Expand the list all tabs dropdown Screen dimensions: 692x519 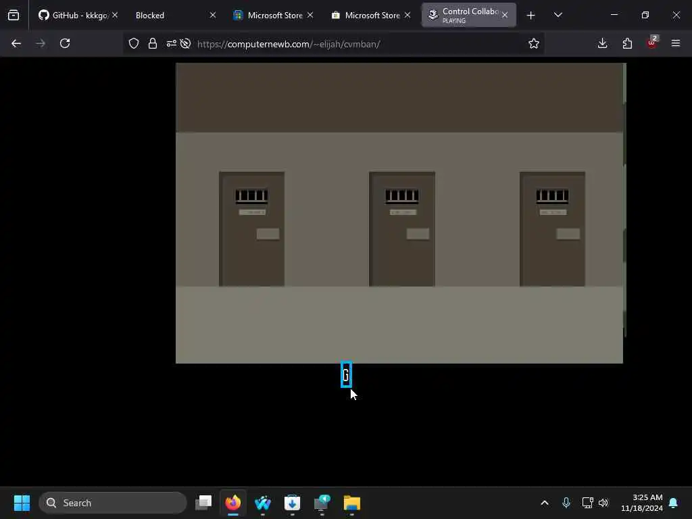558,16
